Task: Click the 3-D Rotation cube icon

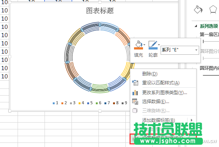Action: 135,111
